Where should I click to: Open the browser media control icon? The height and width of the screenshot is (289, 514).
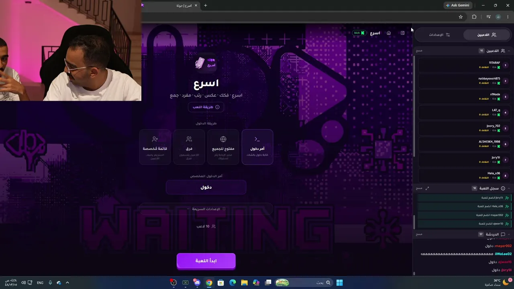[x=488, y=17]
